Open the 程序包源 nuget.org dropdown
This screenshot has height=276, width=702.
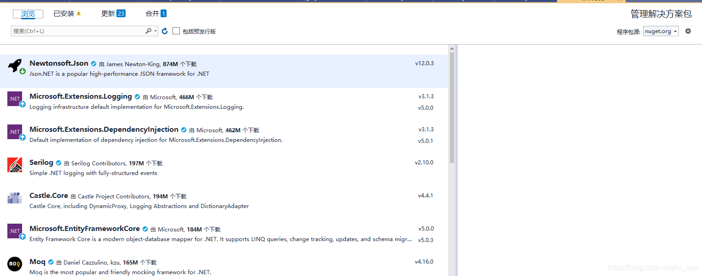click(661, 31)
